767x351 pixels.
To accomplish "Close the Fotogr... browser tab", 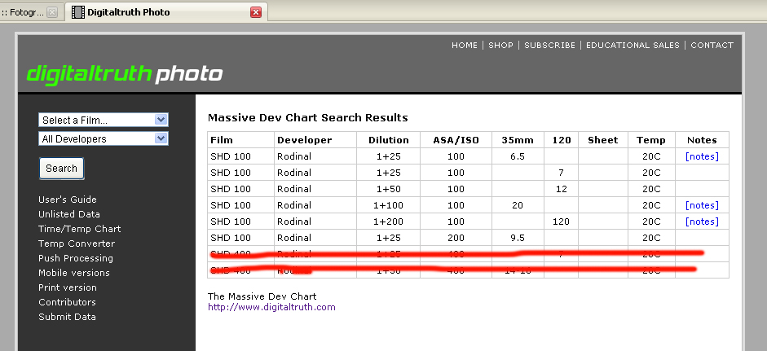I will pos(52,12).
